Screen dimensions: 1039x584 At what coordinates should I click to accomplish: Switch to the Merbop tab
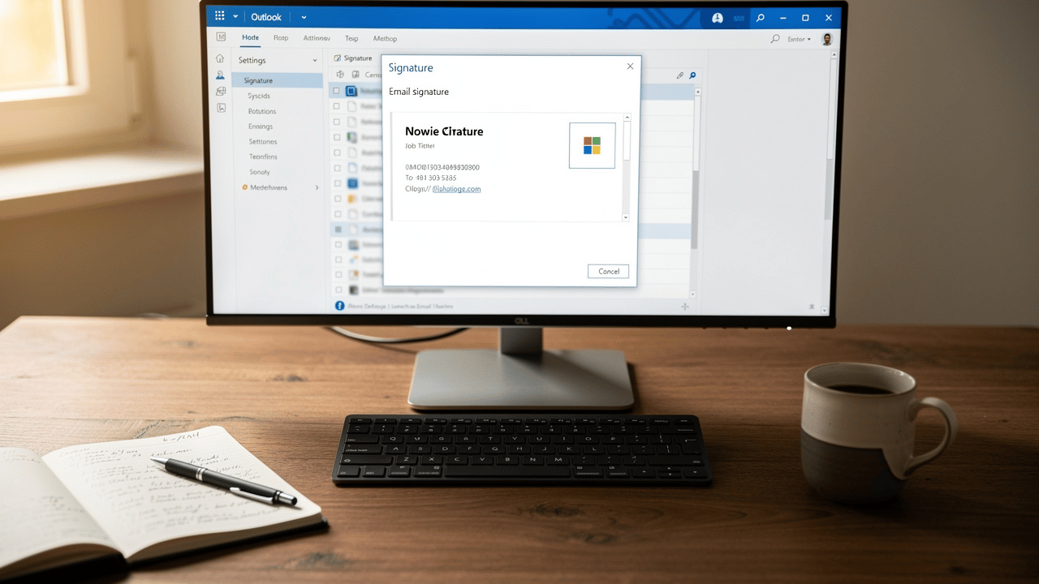tap(385, 38)
